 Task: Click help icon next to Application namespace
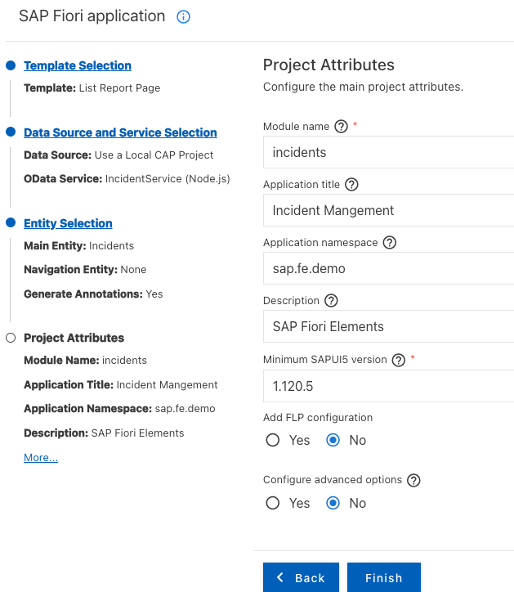(x=389, y=243)
